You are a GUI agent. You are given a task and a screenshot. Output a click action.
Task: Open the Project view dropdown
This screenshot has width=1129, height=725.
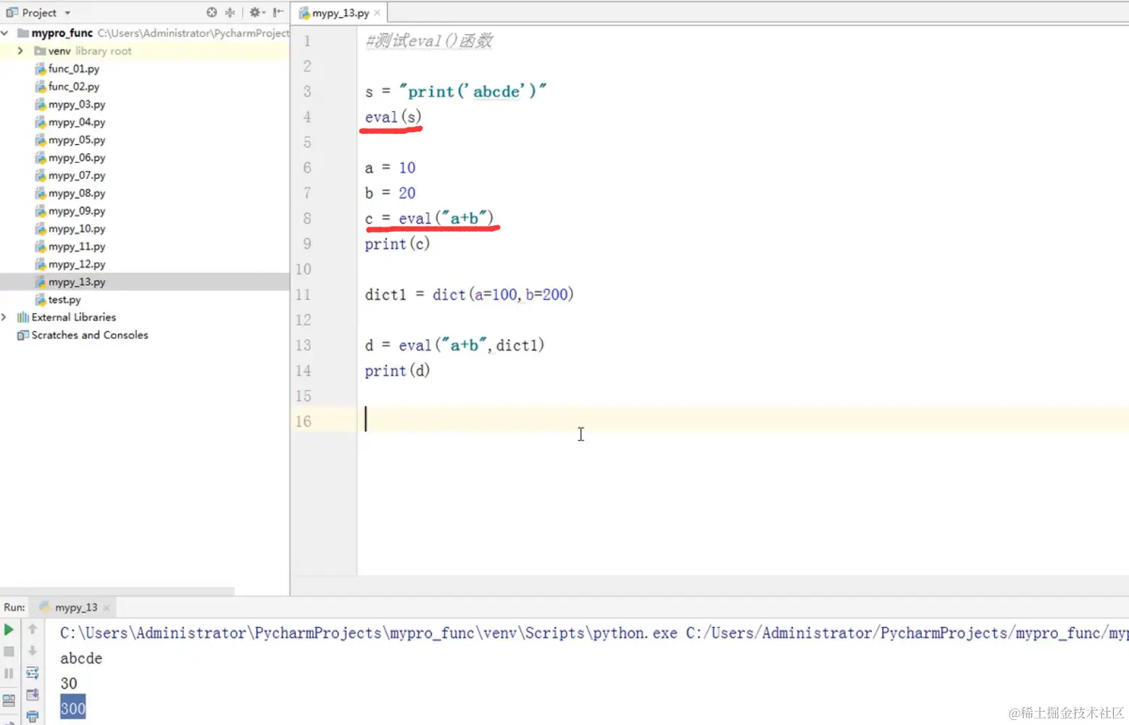pos(67,13)
